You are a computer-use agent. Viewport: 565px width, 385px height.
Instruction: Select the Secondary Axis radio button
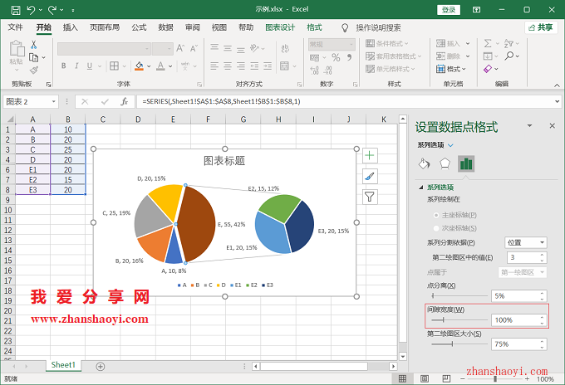(x=436, y=228)
